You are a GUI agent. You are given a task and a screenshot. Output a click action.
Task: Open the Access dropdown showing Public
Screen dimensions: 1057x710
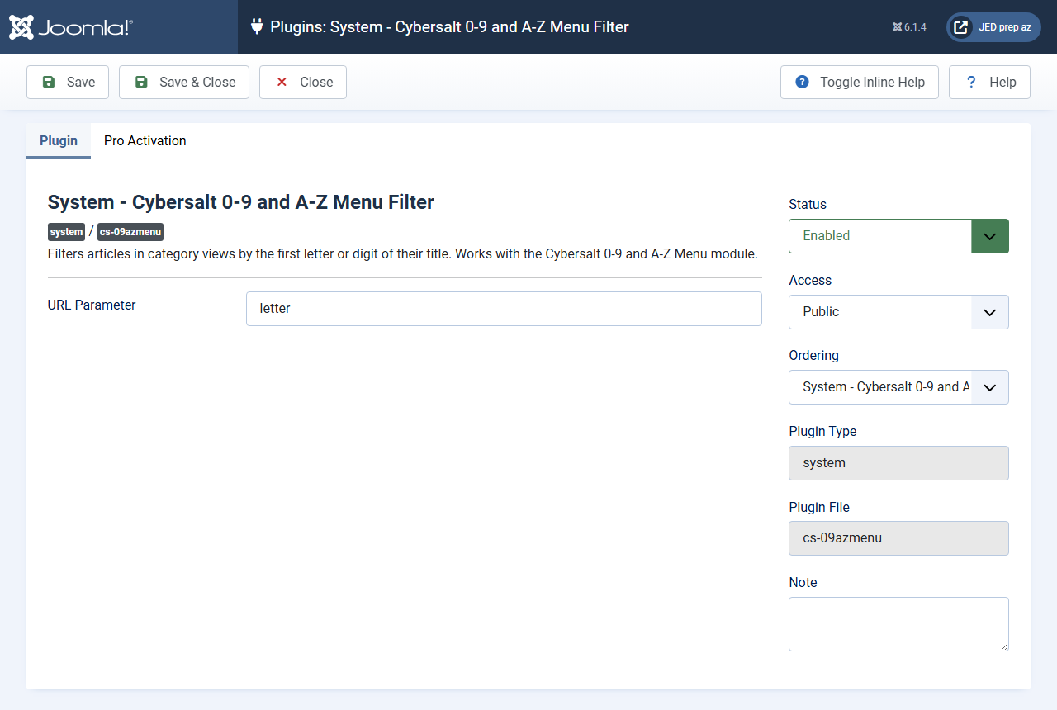[x=898, y=312]
